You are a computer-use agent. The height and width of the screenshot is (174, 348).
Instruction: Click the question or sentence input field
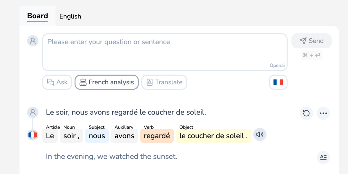click(165, 52)
